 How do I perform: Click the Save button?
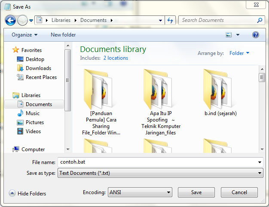(196, 192)
